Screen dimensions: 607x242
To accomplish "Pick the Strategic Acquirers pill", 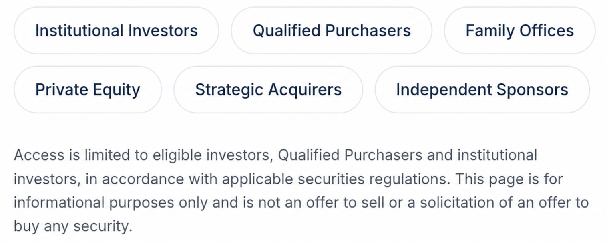I will pos(268,90).
